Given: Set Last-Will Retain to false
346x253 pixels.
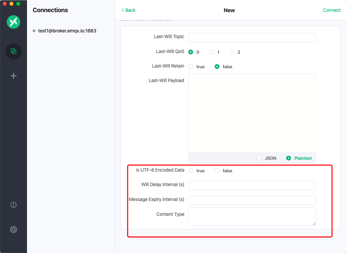Looking at the screenshot, I should 217,67.
